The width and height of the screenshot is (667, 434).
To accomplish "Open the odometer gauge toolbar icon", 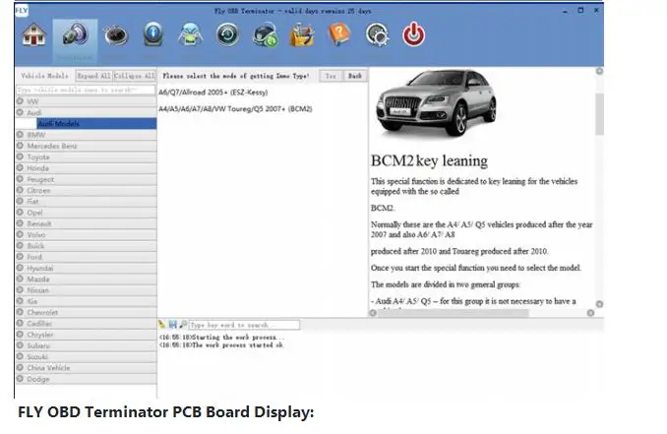I will tap(116, 35).
